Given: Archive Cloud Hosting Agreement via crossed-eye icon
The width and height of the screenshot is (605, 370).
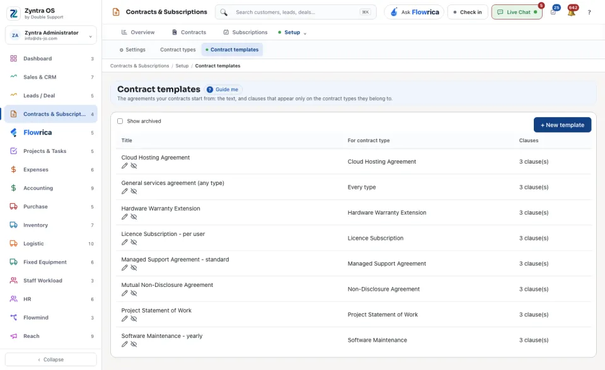Looking at the screenshot, I should [134, 165].
